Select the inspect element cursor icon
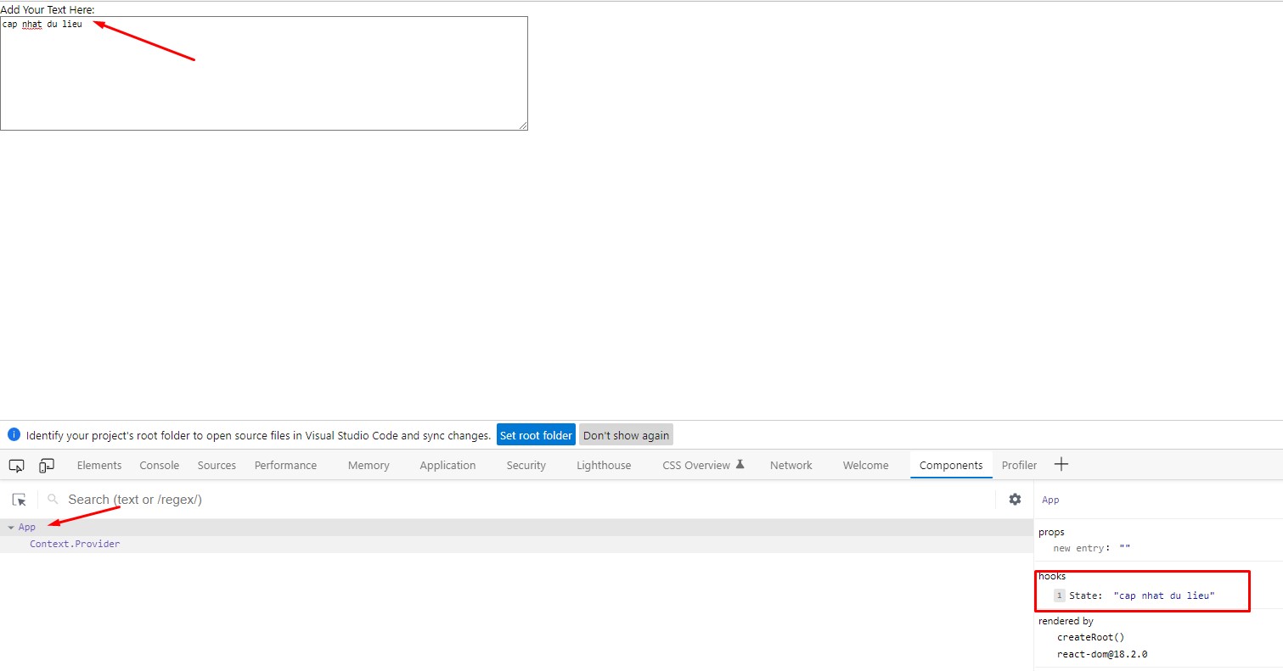Image resolution: width=1283 pixels, height=671 pixels. (x=15, y=465)
